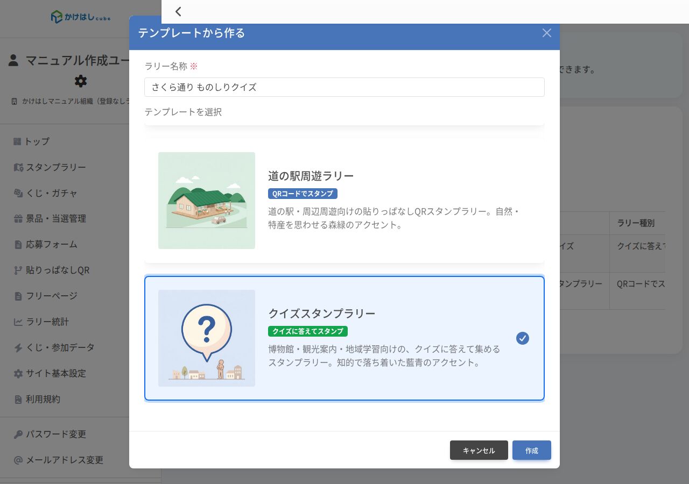Click the かけはし cube logo

pyautogui.click(x=81, y=17)
